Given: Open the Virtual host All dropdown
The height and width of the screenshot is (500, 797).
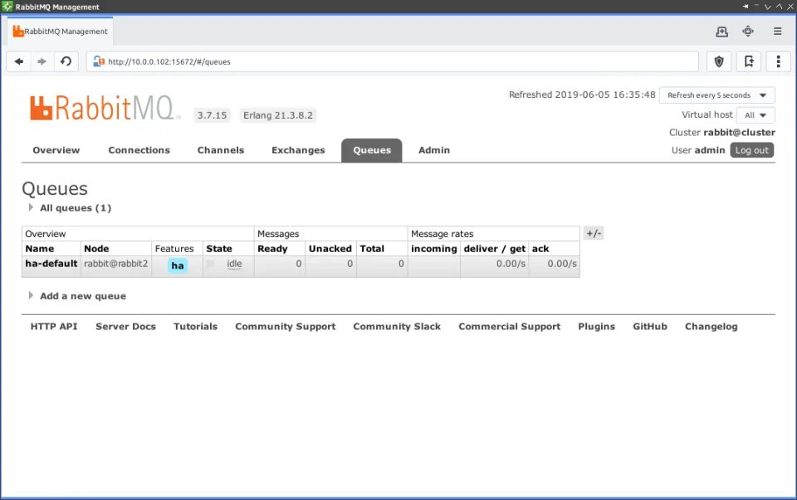Looking at the screenshot, I should pos(755,115).
